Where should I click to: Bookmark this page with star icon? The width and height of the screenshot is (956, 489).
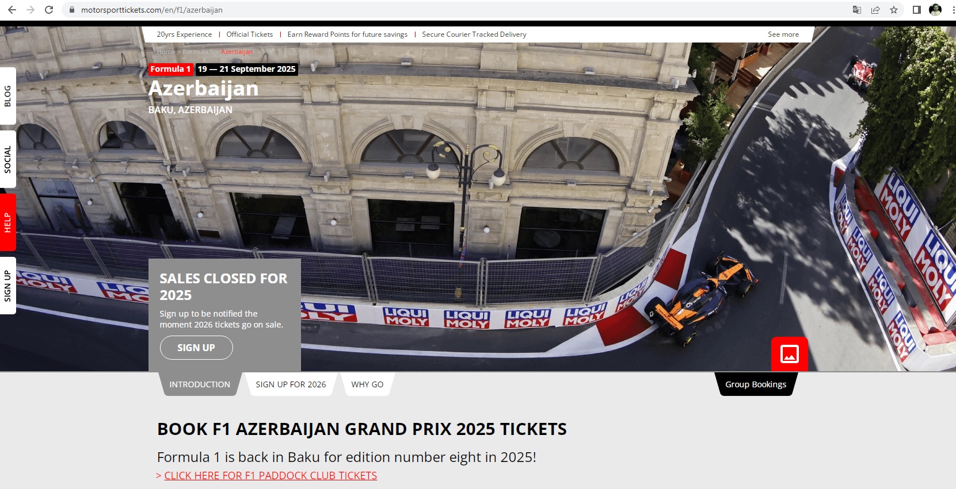(894, 10)
